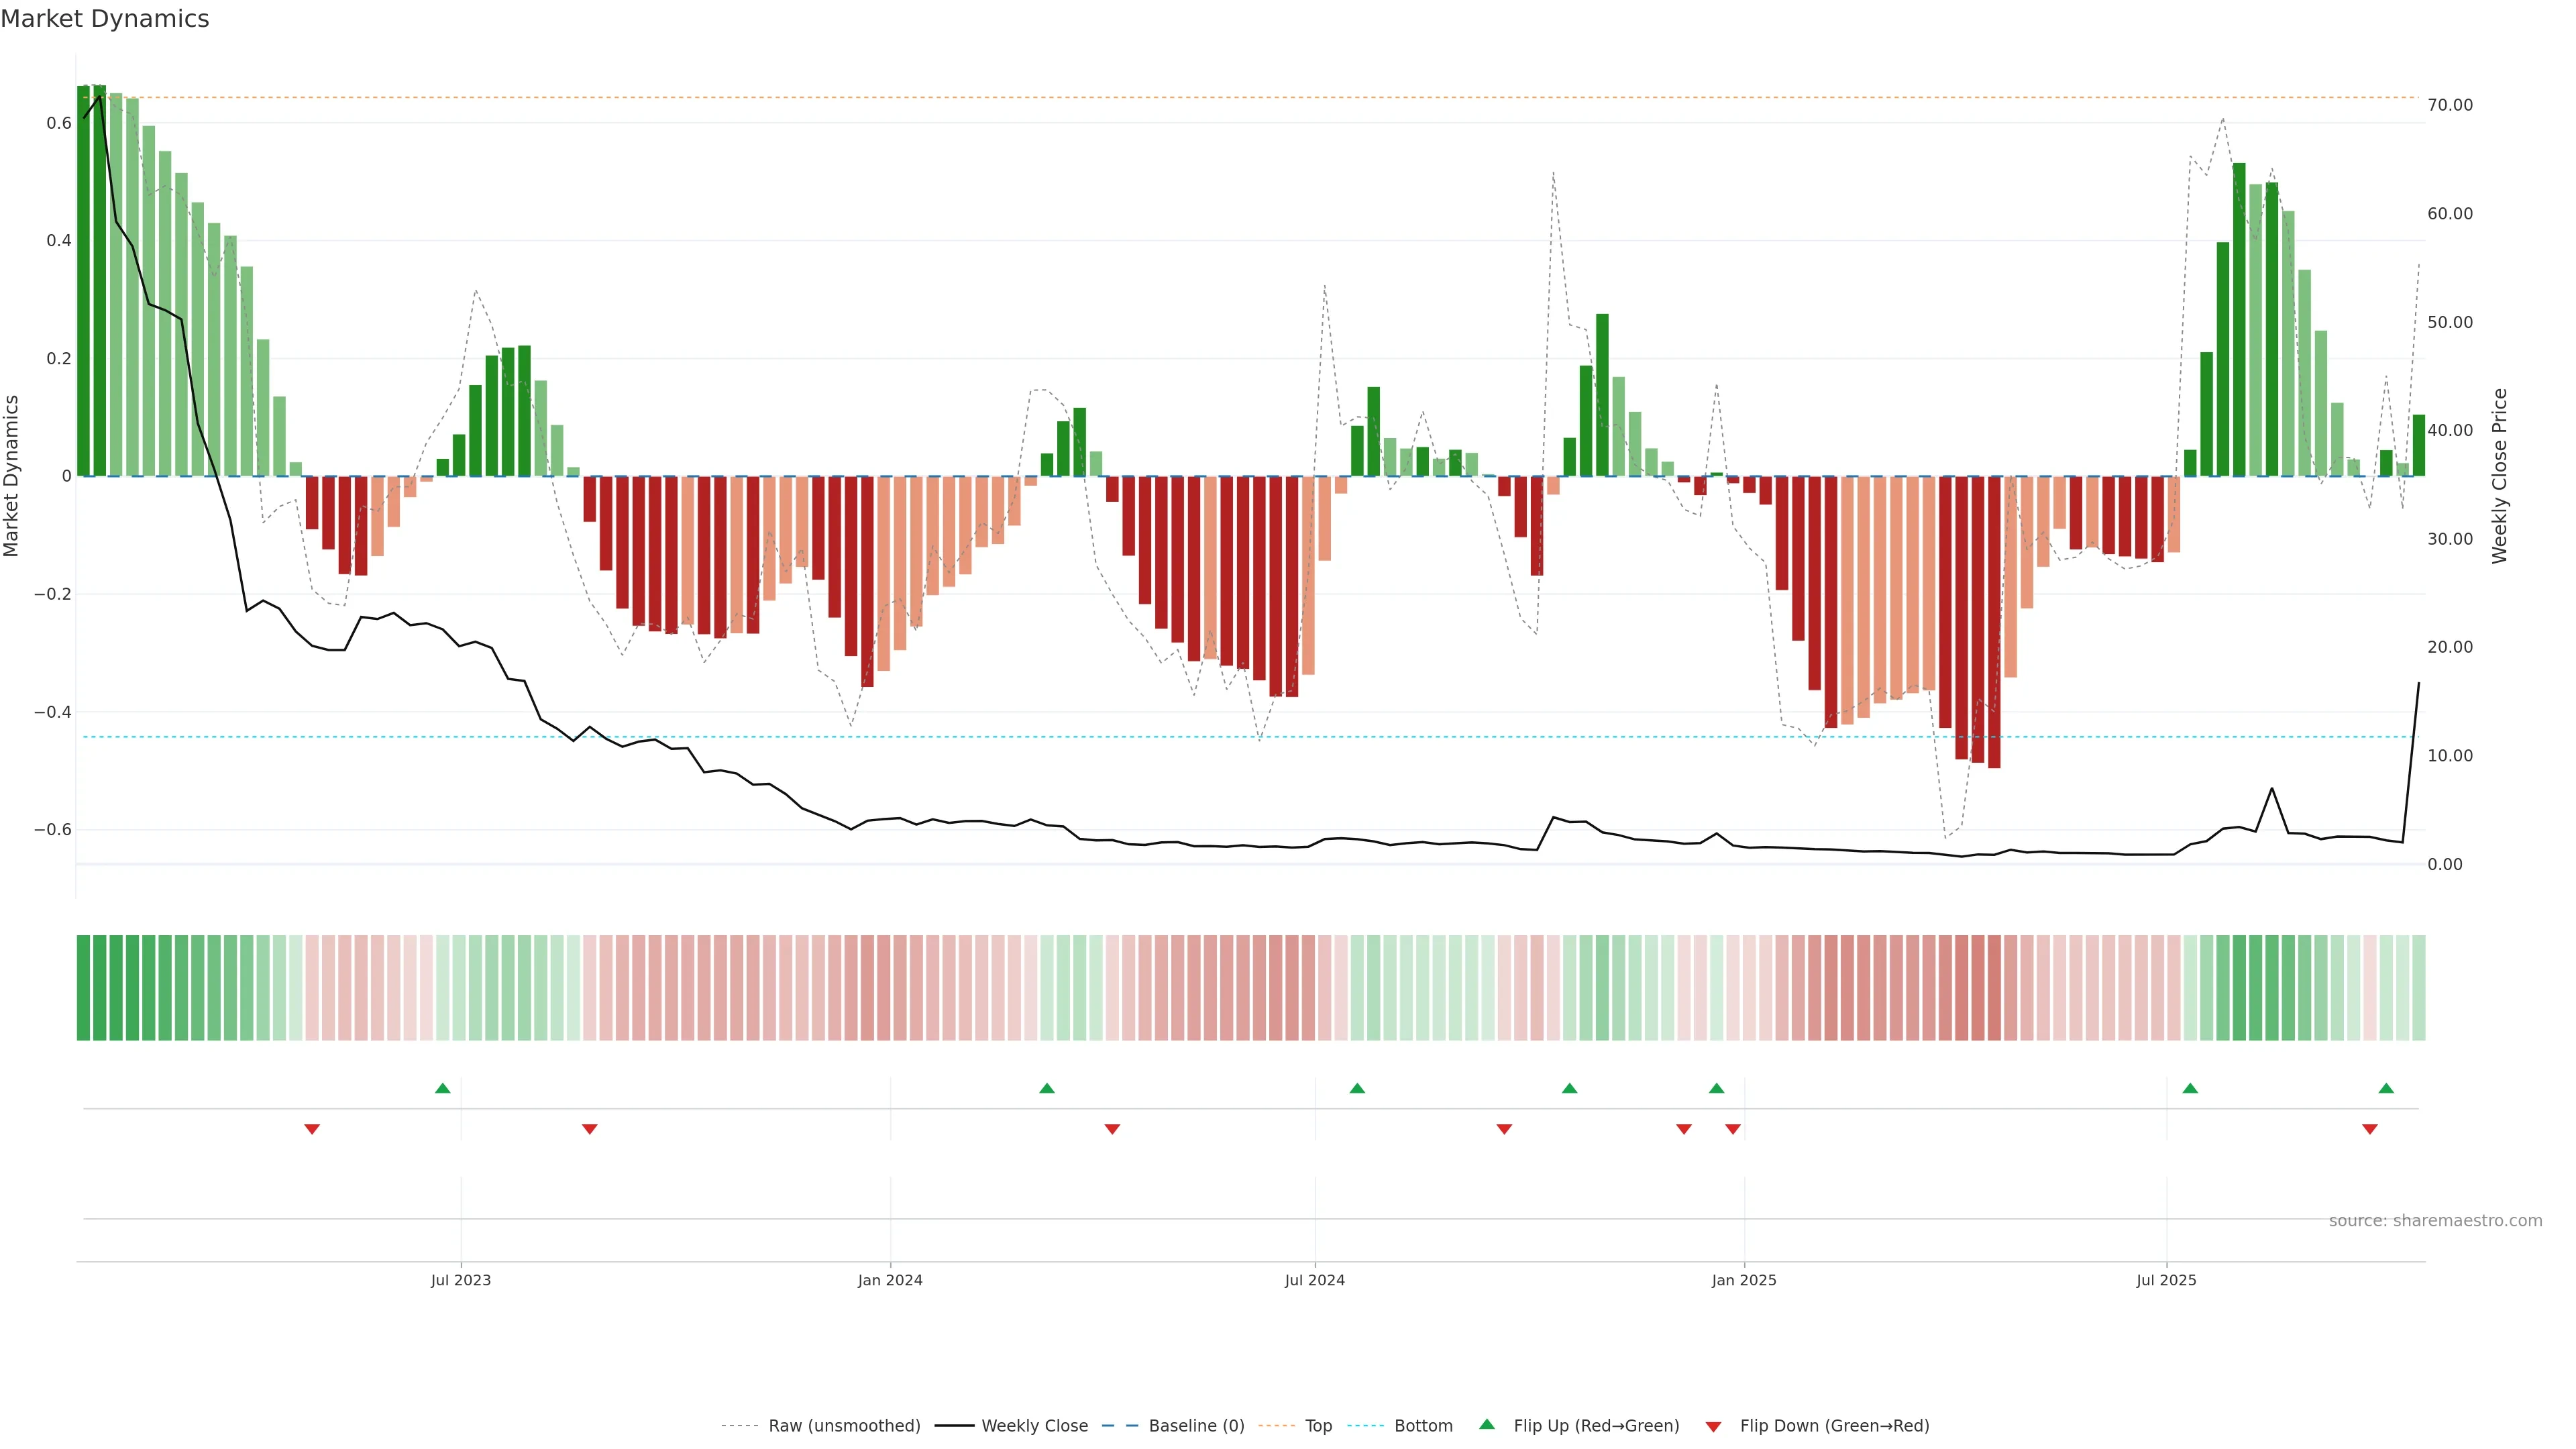Click the Jan 2024 x-axis label
The width and height of the screenshot is (2576, 1449).
click(x=890, y=1280)
